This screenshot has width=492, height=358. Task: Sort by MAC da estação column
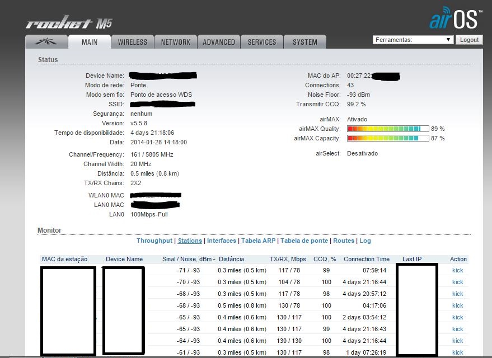[64, 259]
